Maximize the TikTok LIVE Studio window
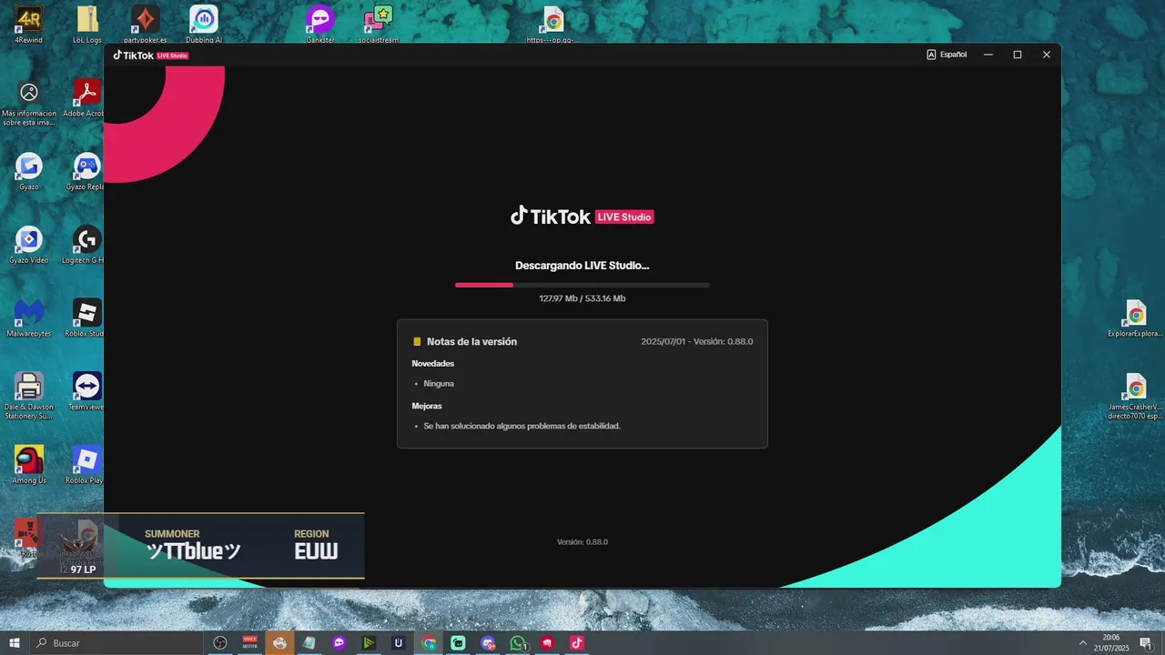1165x655 pixels. (1018, 55)
